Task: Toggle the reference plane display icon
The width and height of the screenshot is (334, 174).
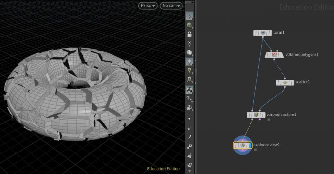Action: tap(189, 16)
